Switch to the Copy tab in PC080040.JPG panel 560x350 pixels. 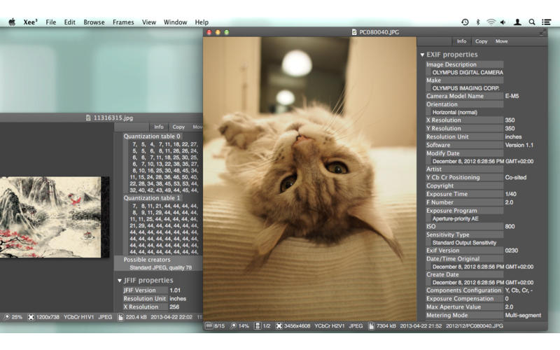(x=482, y=41)
